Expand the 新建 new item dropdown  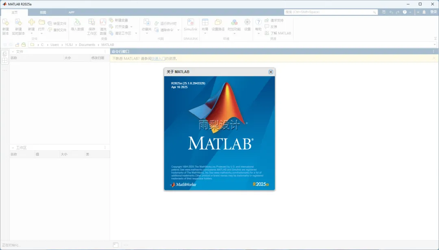[x=32, y=33]
